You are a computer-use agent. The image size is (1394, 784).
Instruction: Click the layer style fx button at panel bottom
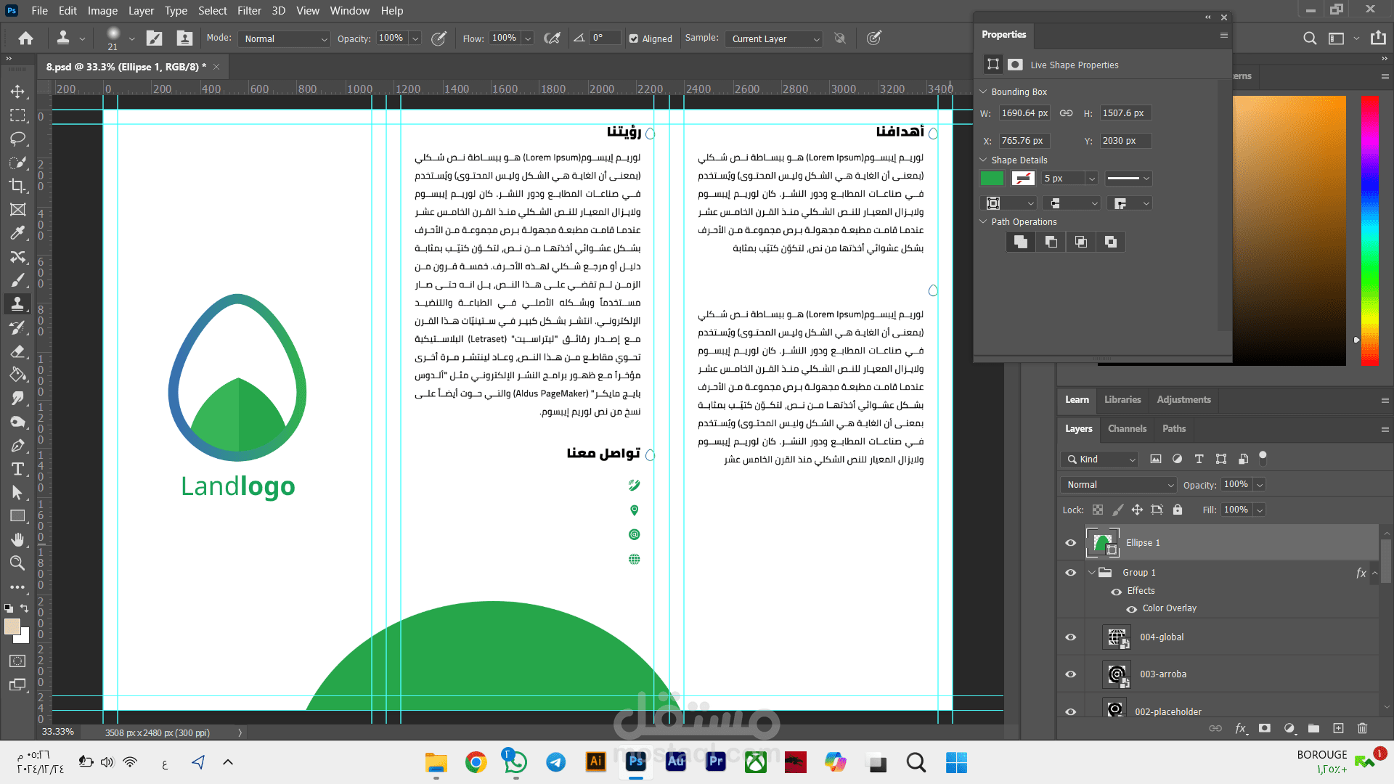1241,728
